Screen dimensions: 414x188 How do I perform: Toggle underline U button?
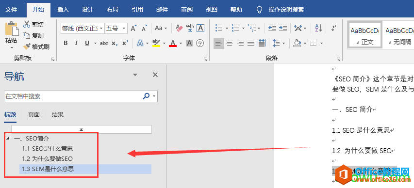point(87,43)
